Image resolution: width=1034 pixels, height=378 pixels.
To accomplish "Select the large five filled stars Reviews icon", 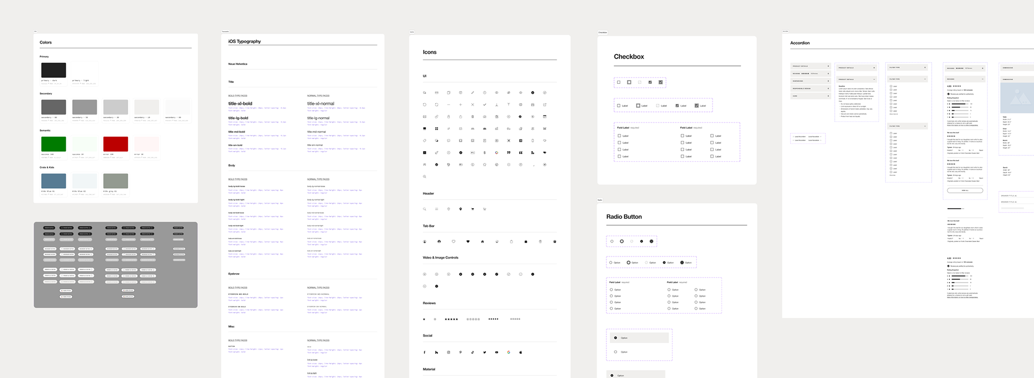I will click(451, 319).
